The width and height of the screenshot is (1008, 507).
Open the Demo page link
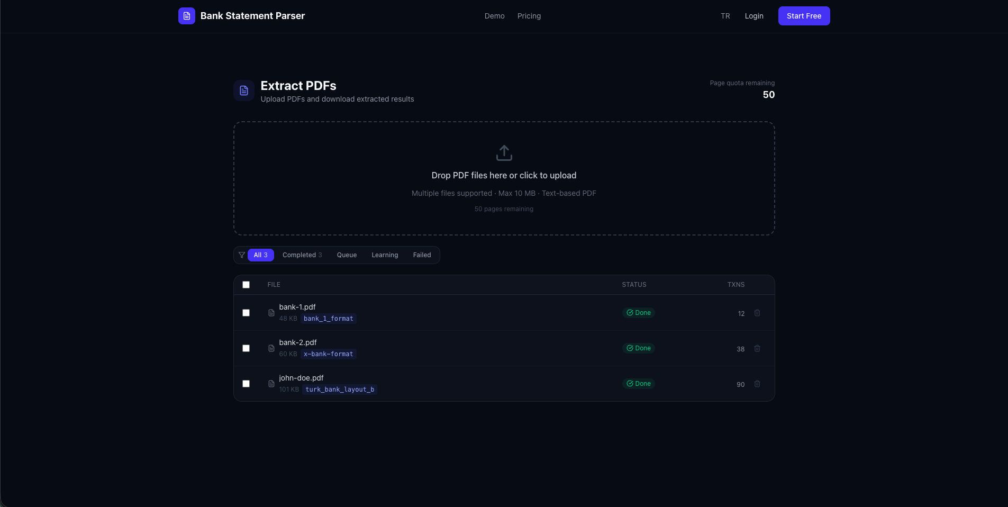pos(495,16)
